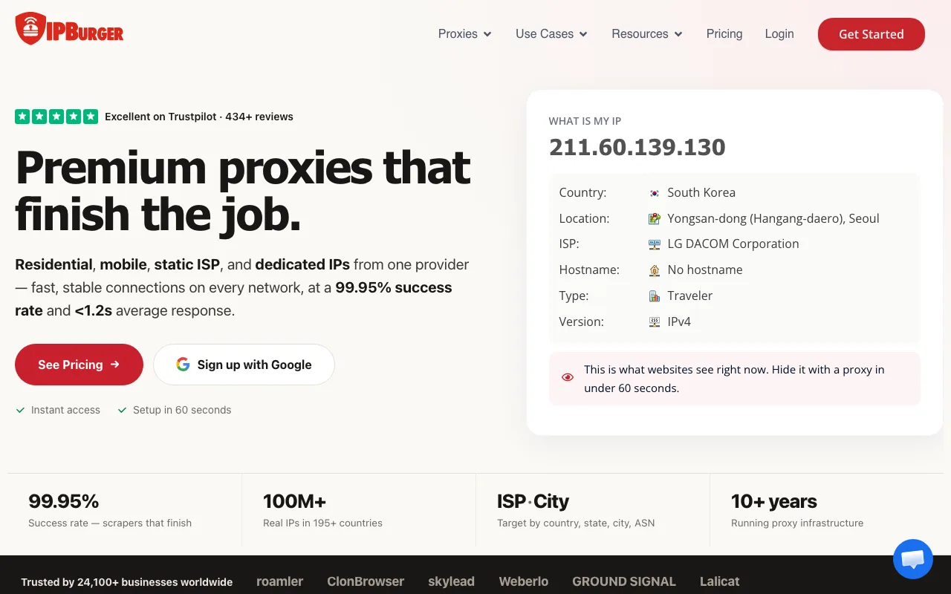Click the red eye icon in notice
This screenshot has height=594, width=951.
(x=568, y=377)
